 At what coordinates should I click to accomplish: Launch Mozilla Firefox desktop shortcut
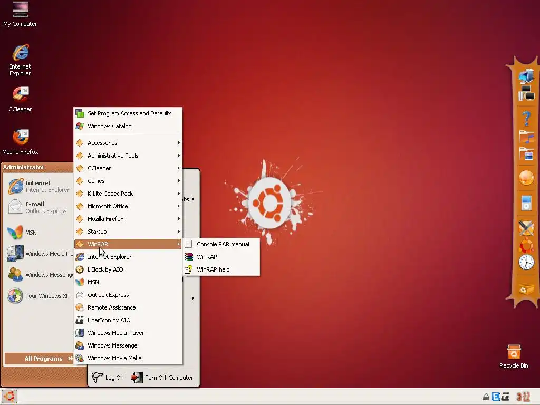click(20, 142)
